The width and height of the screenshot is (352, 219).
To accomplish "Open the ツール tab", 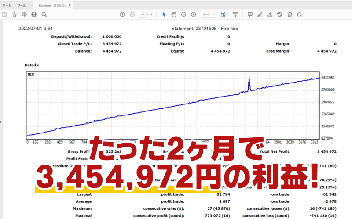I will 21,5.
